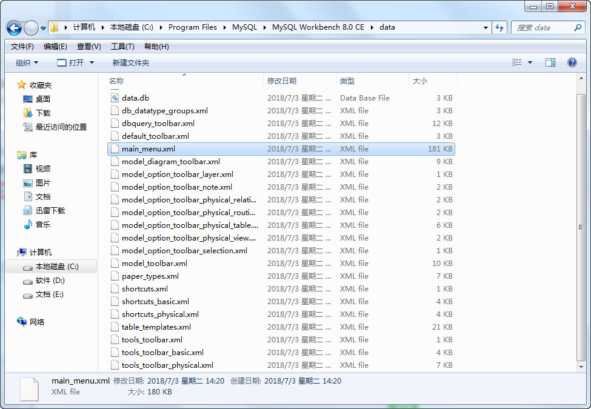
Task: Click main_menu.xml preview thumbnail in details pane
Action: 30,388
